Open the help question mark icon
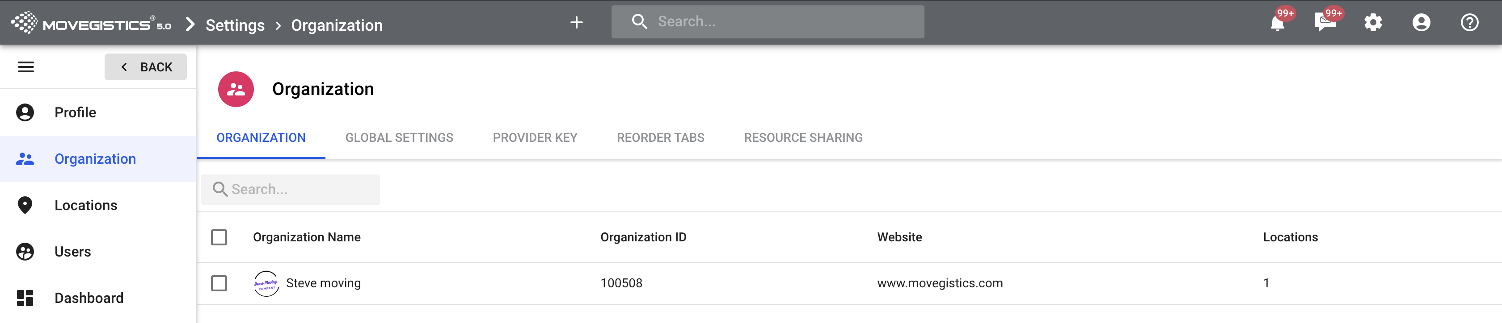This screenshot has height=323, width=1502. pyautogui.click(x=1469, y=23)
